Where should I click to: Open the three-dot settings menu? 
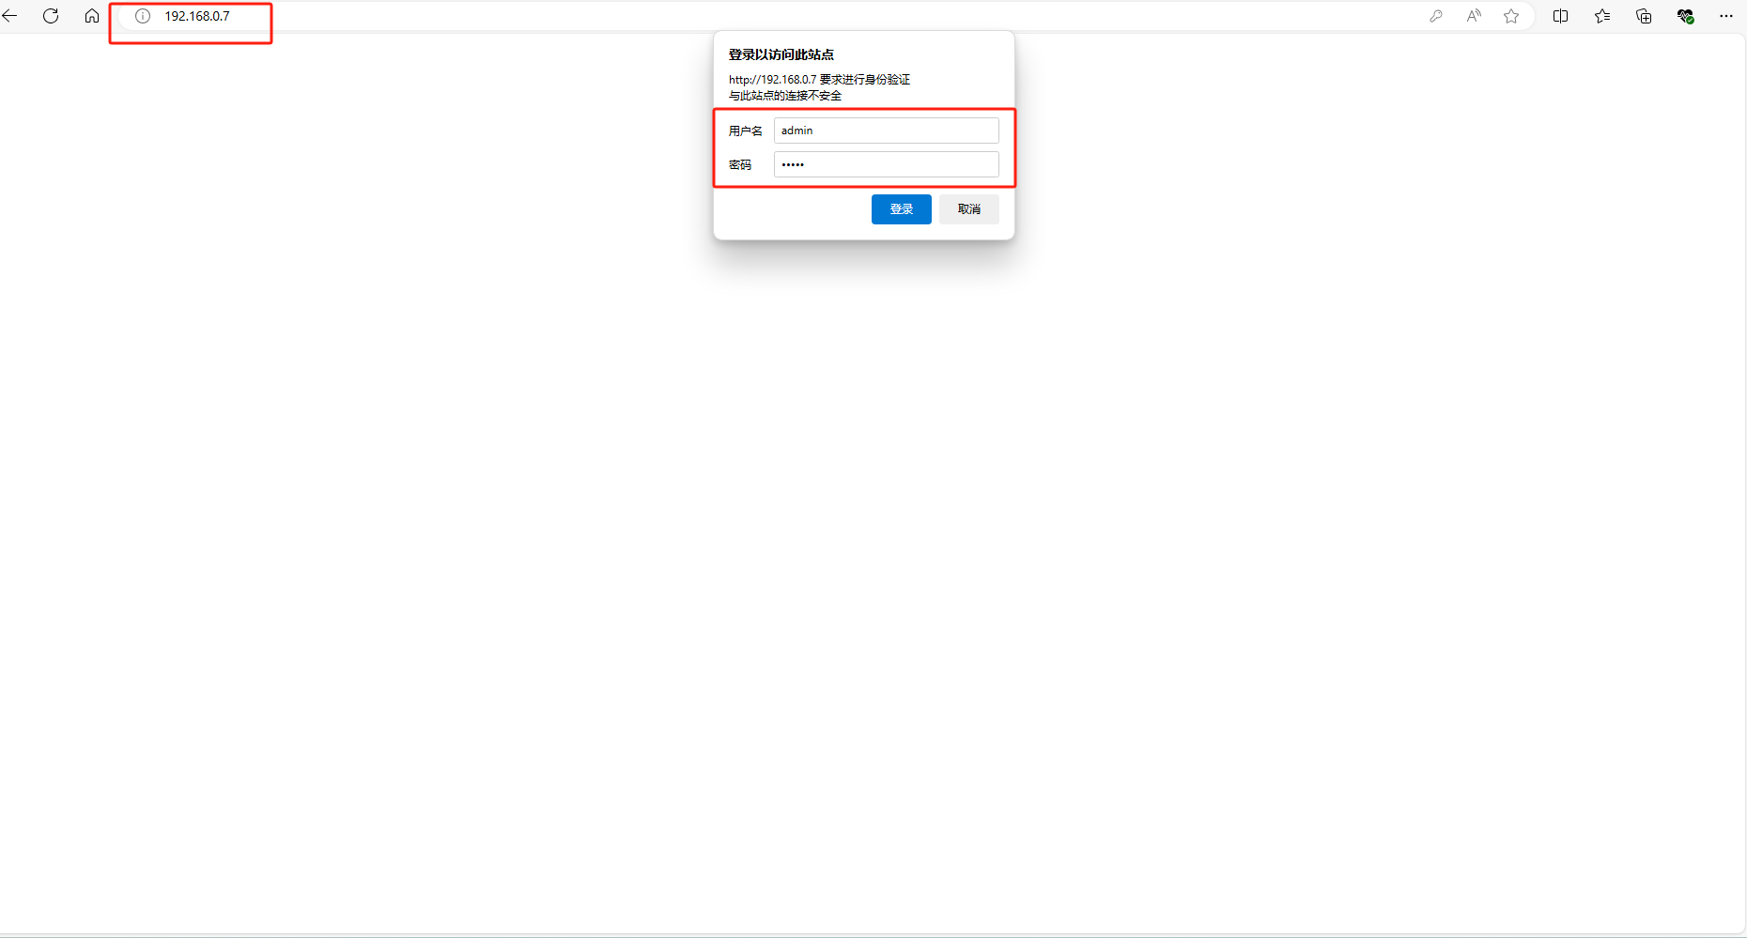point(1726,16)
